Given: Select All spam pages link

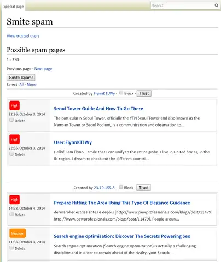Looking at the screenshot, I should [21, 84].
